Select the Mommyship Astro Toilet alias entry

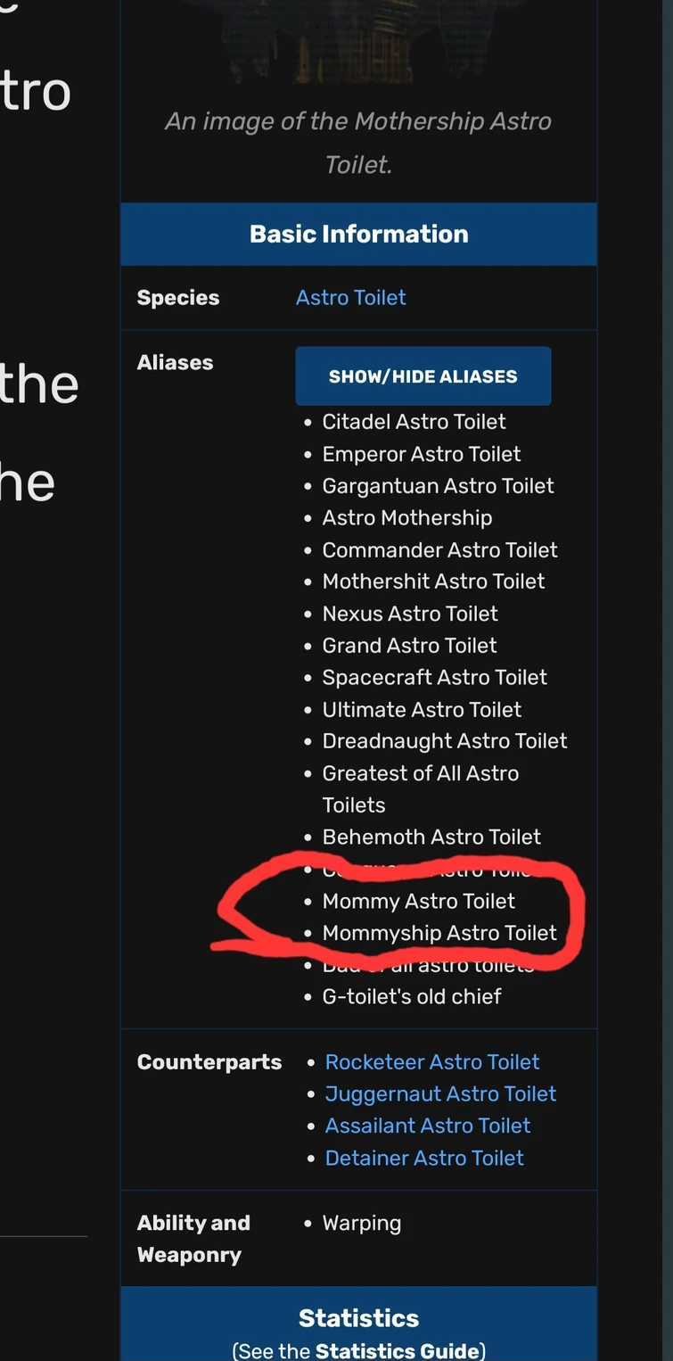439,933
